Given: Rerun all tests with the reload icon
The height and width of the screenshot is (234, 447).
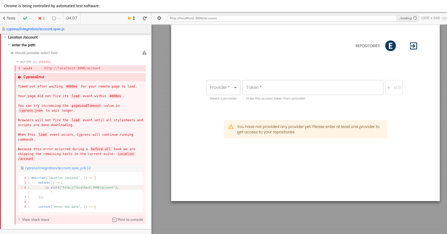Looking at the screenshot, I should pyautogui.click(x=145, y=18).
